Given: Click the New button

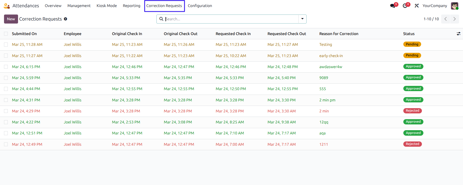Looking at the screenshot, I should coord(11,19).
